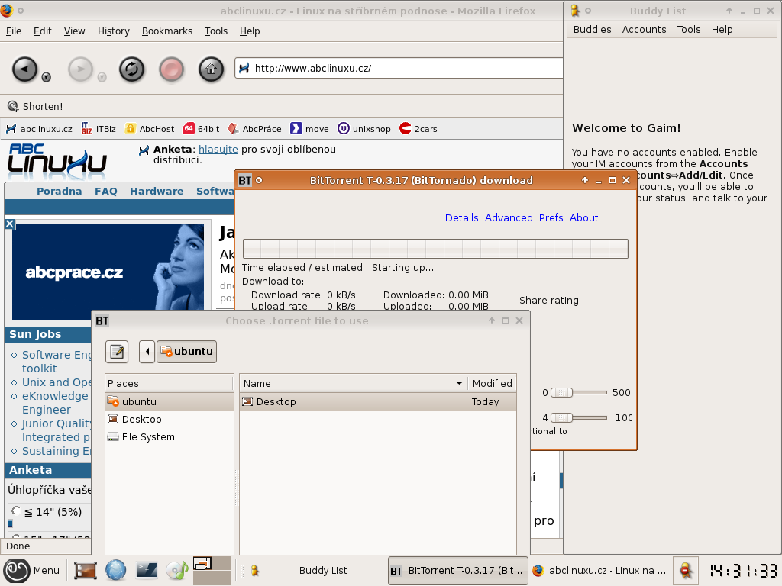Follow the hlasujte link in Anketa
Viewport: 782px width, 586px height.
click(x=218, y=149)
